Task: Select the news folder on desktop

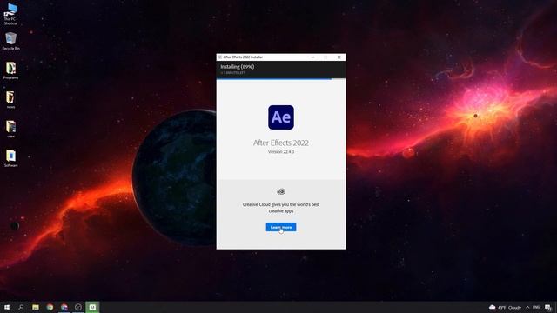Action: (10, 100)
